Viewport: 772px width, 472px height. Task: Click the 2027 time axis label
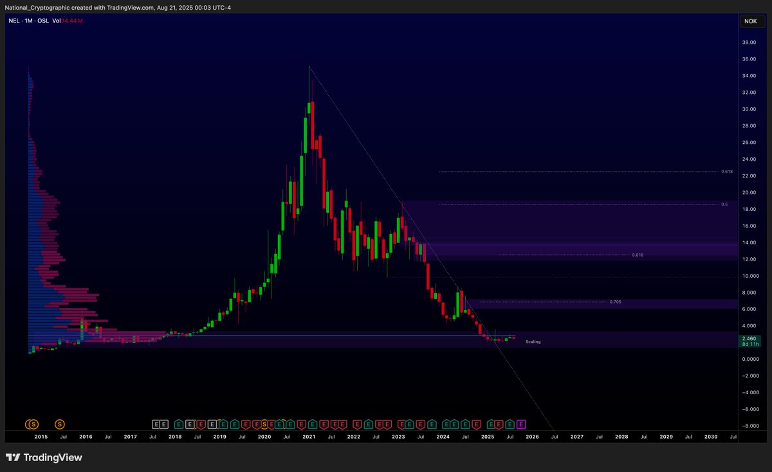pos(577,437)
